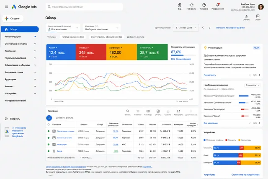This screenshot has height=179, width=268.
Task: Click the lightbulb recommendation icon
Action: coord(206,48)
